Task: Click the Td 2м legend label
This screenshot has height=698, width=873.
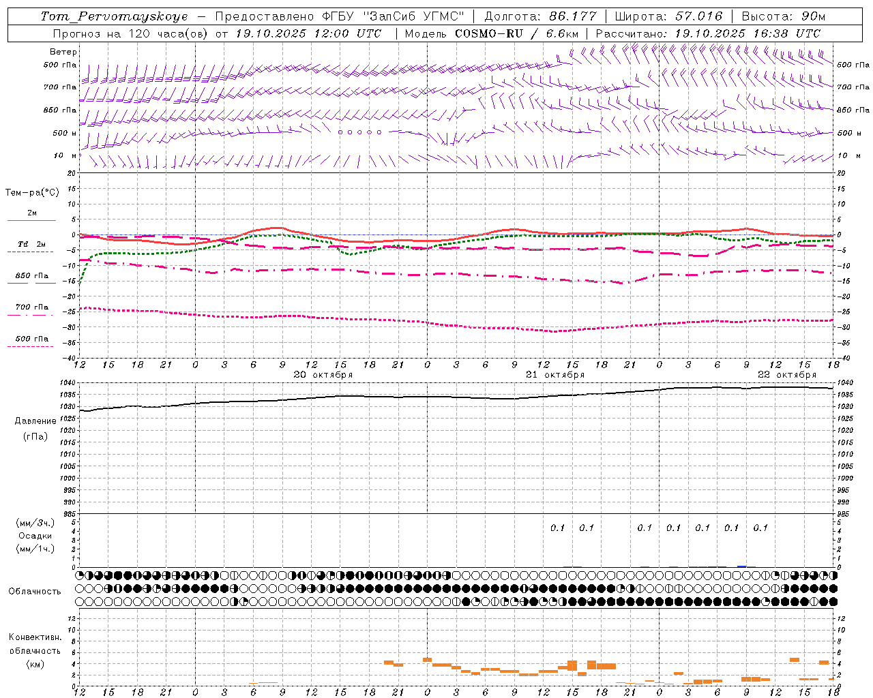Action: [31, 244]
